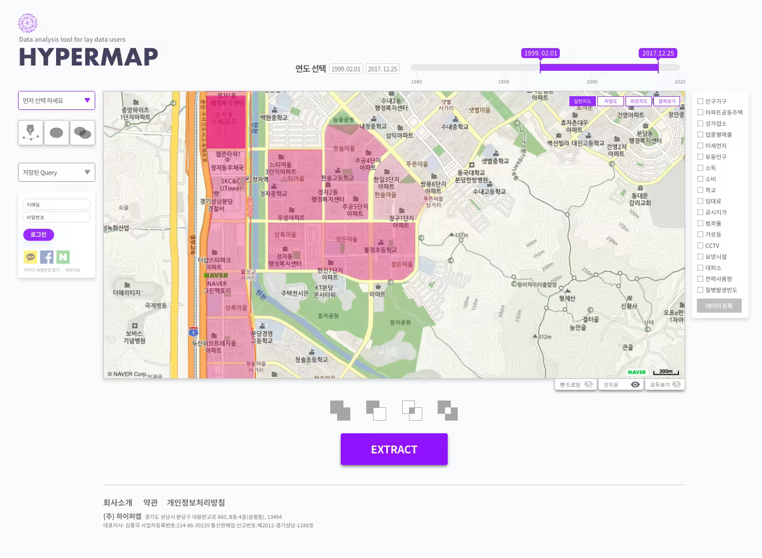The width and height of the screenshot is (762, 558).
Task: Log in with the Naver icon
Action: click(x=63, y=257)
